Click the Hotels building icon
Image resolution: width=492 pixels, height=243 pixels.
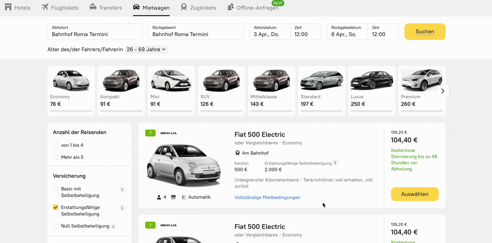[x=8, y=7]
